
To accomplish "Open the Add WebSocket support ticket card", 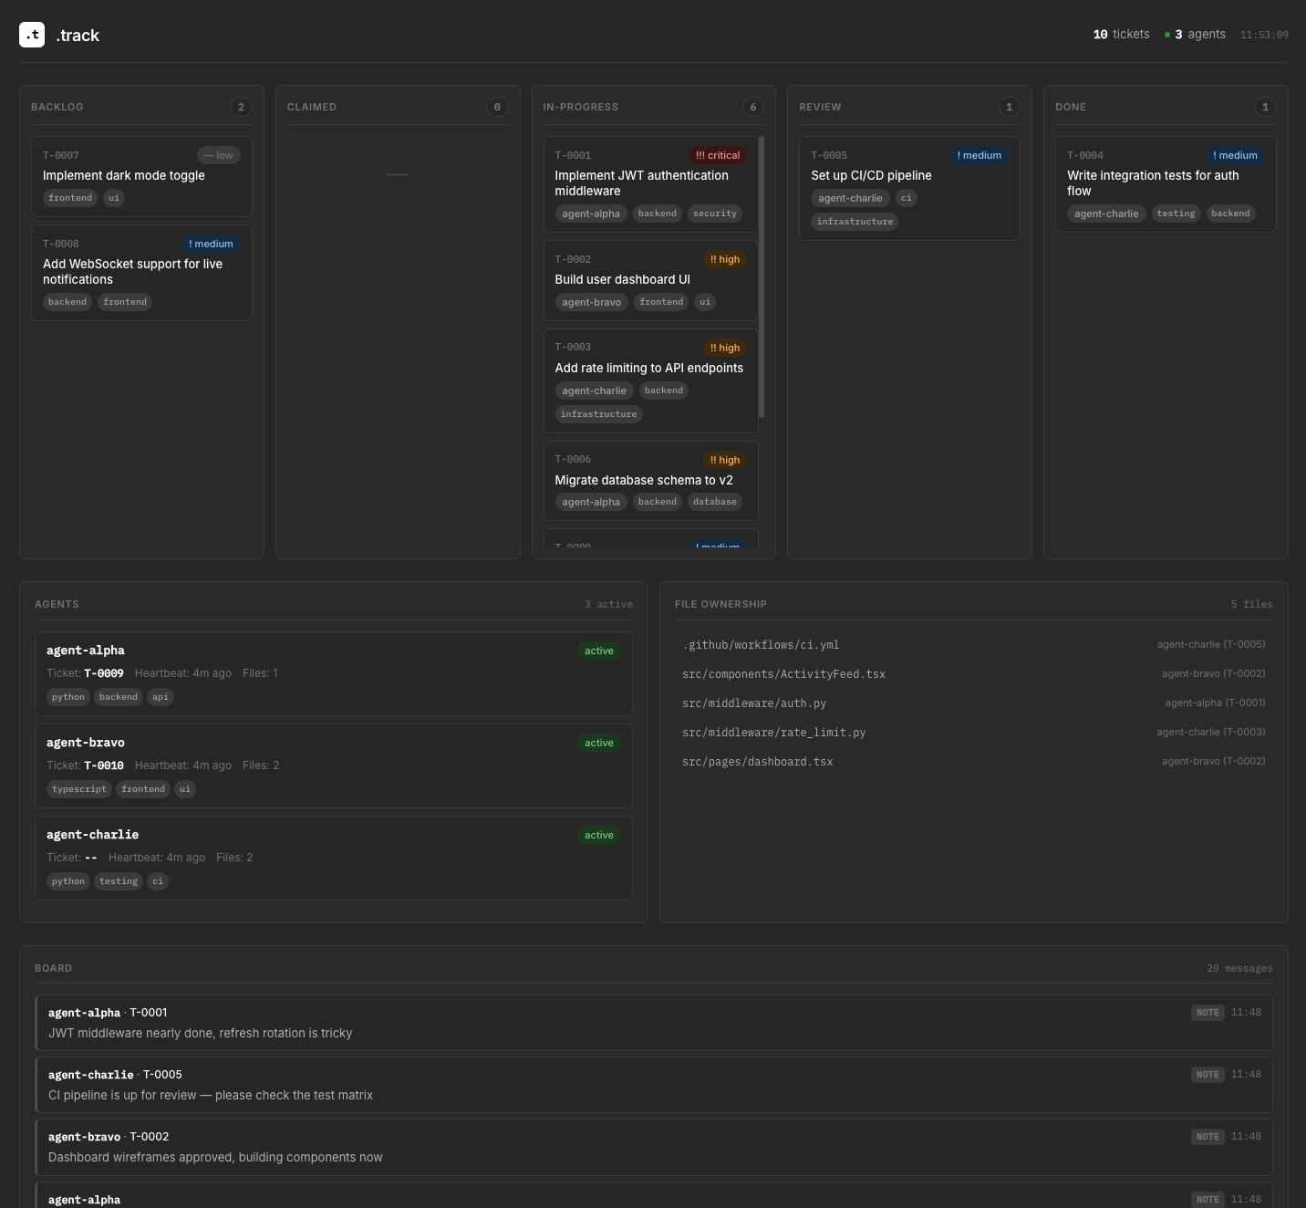I will [141, 273].
